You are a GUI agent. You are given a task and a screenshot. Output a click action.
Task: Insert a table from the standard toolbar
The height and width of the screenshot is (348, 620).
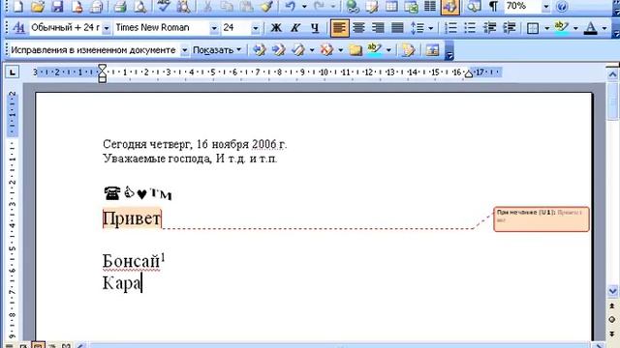click(391, 6)
